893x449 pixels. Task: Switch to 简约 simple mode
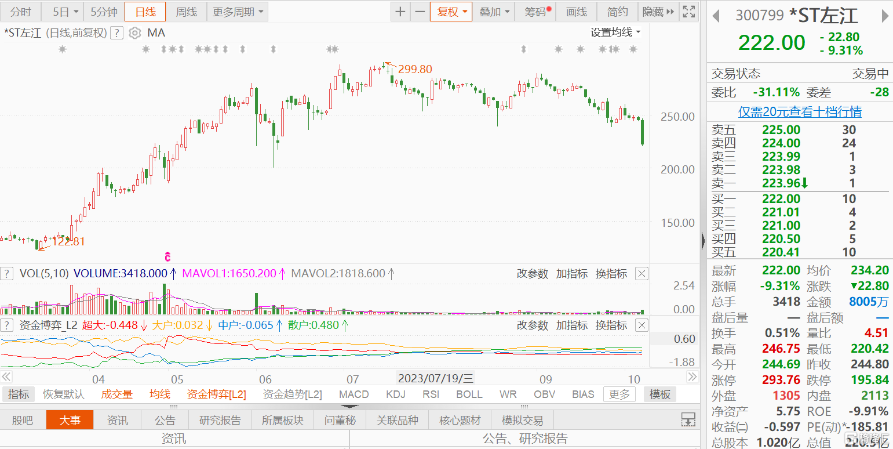617,12
